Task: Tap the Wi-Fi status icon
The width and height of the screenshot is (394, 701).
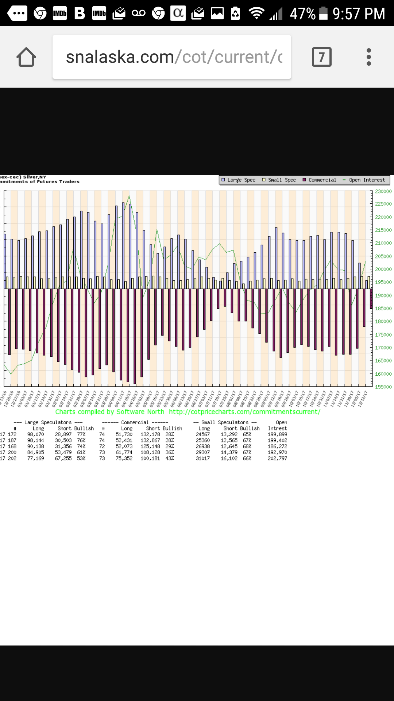Action: [x=256, y=14]
